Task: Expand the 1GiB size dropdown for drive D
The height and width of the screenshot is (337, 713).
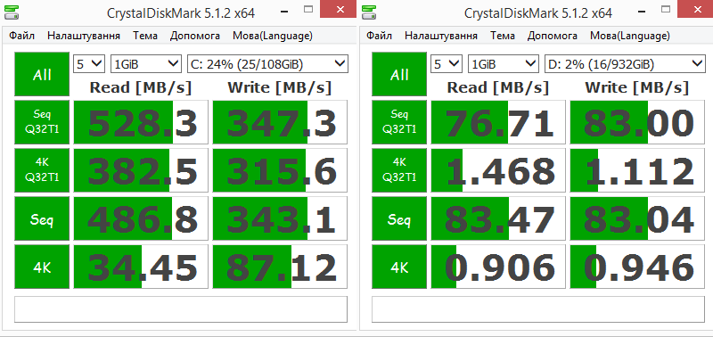Action: [504, 64]
